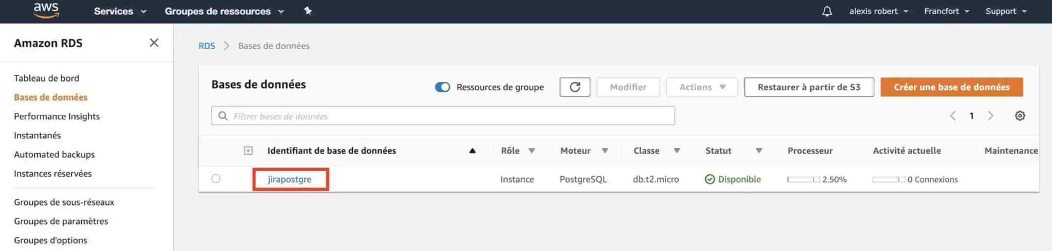1052x251 pixels.
Task: Open Groupes de paramètres in sidebar
Action: pyautogui.click(x=61, y=221)
